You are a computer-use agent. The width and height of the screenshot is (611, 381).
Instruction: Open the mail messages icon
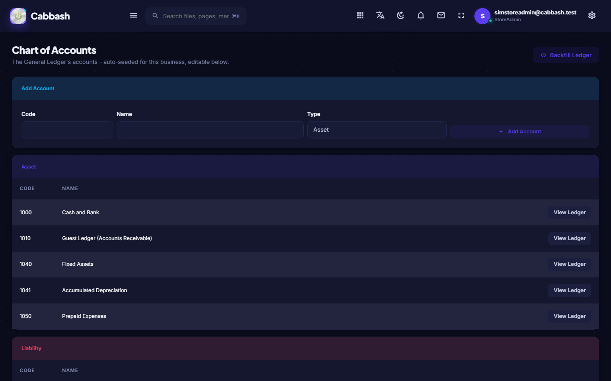click(x=441, y=16)
